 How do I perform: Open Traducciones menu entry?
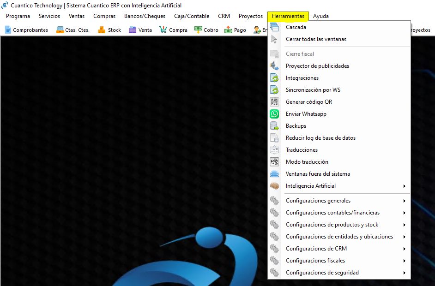339,149
